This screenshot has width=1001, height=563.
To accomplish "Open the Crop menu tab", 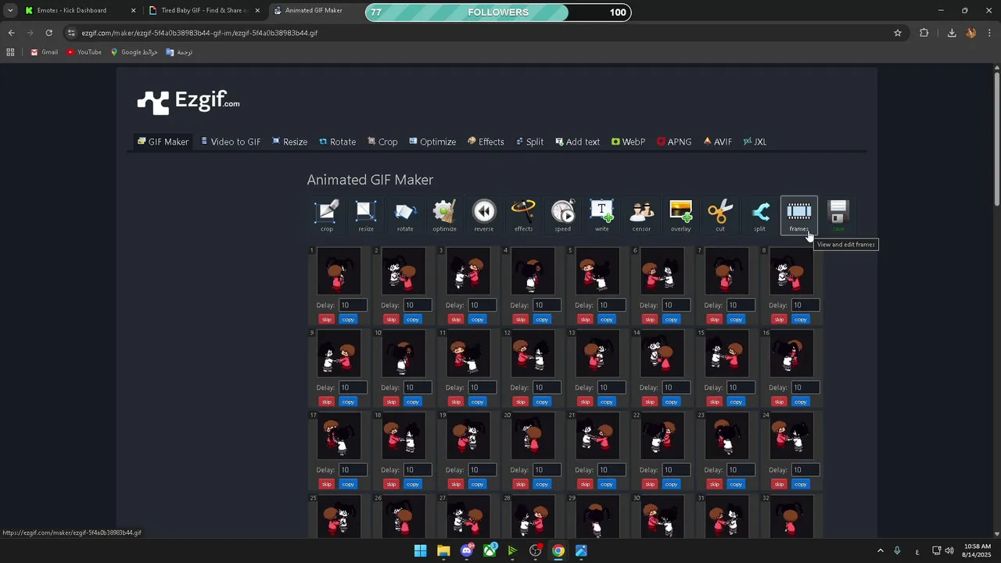I will click(382, 142).
